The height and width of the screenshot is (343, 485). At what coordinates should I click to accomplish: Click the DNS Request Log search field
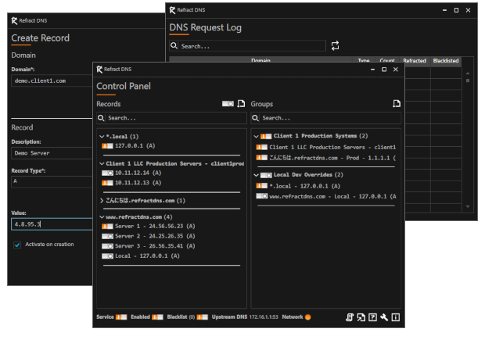247,46
